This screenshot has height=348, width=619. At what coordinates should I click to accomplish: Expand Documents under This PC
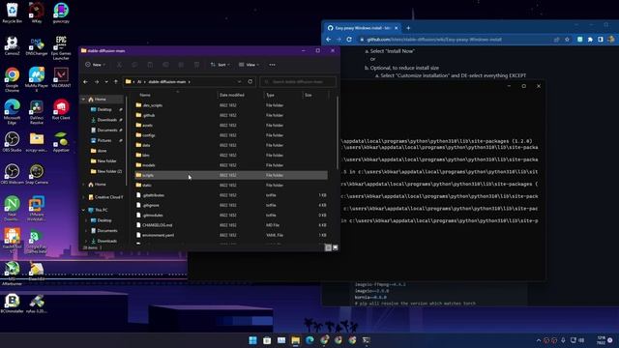[86, 231]
